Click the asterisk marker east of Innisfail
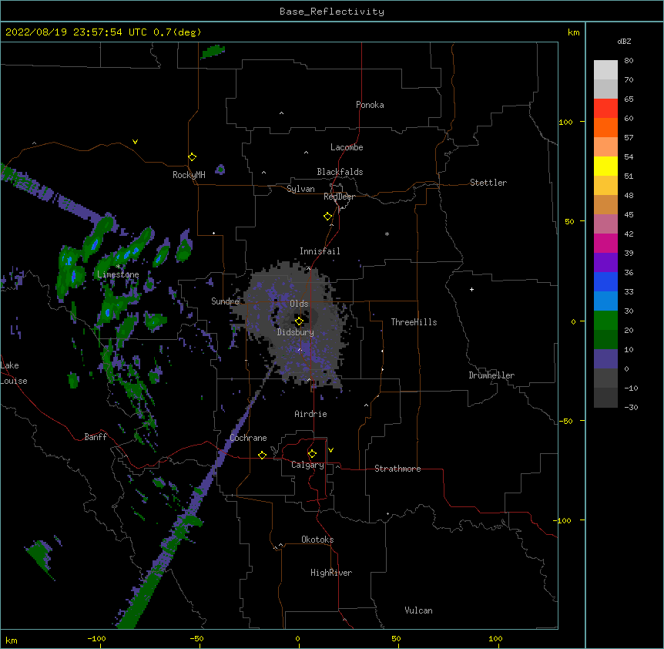The image size is (664, 649). tap(387, 234)
